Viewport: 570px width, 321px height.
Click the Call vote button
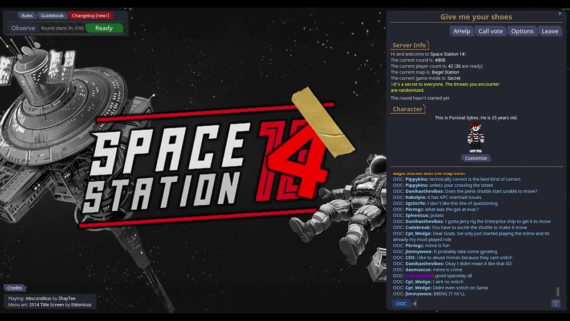pos(491,31)
